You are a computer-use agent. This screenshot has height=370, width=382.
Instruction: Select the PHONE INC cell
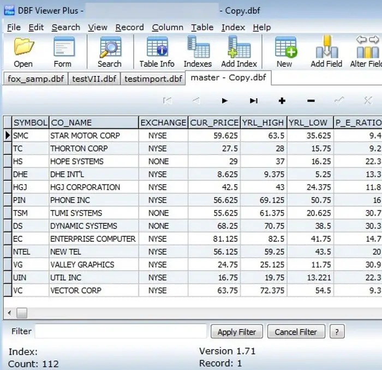point(94,200)
